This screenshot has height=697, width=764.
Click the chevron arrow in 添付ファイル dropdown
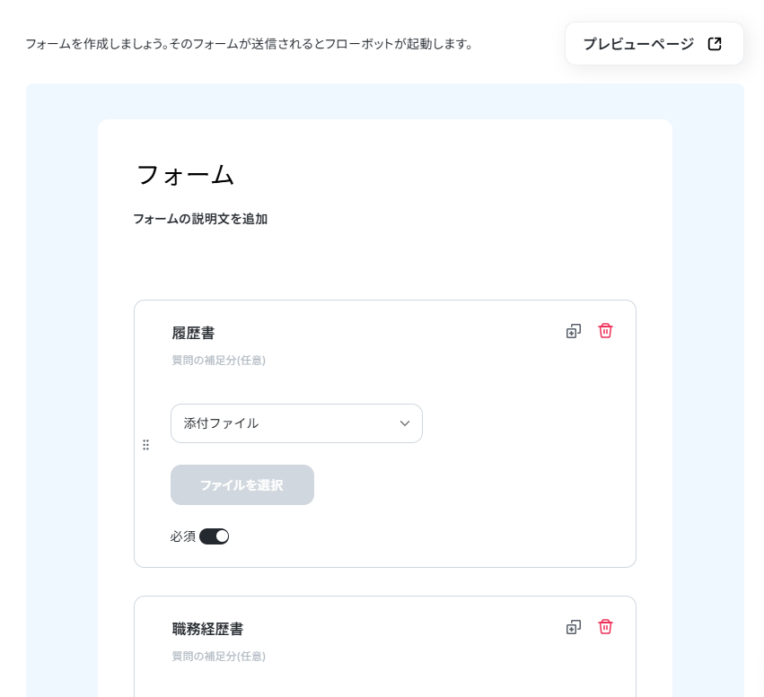tap(404, 423)
